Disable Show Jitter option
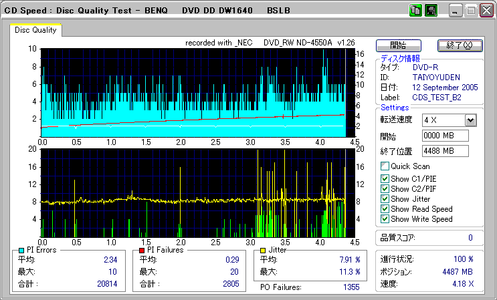This screenshot has width=497, height=300. pyautogui.click(x=385, y=199)
